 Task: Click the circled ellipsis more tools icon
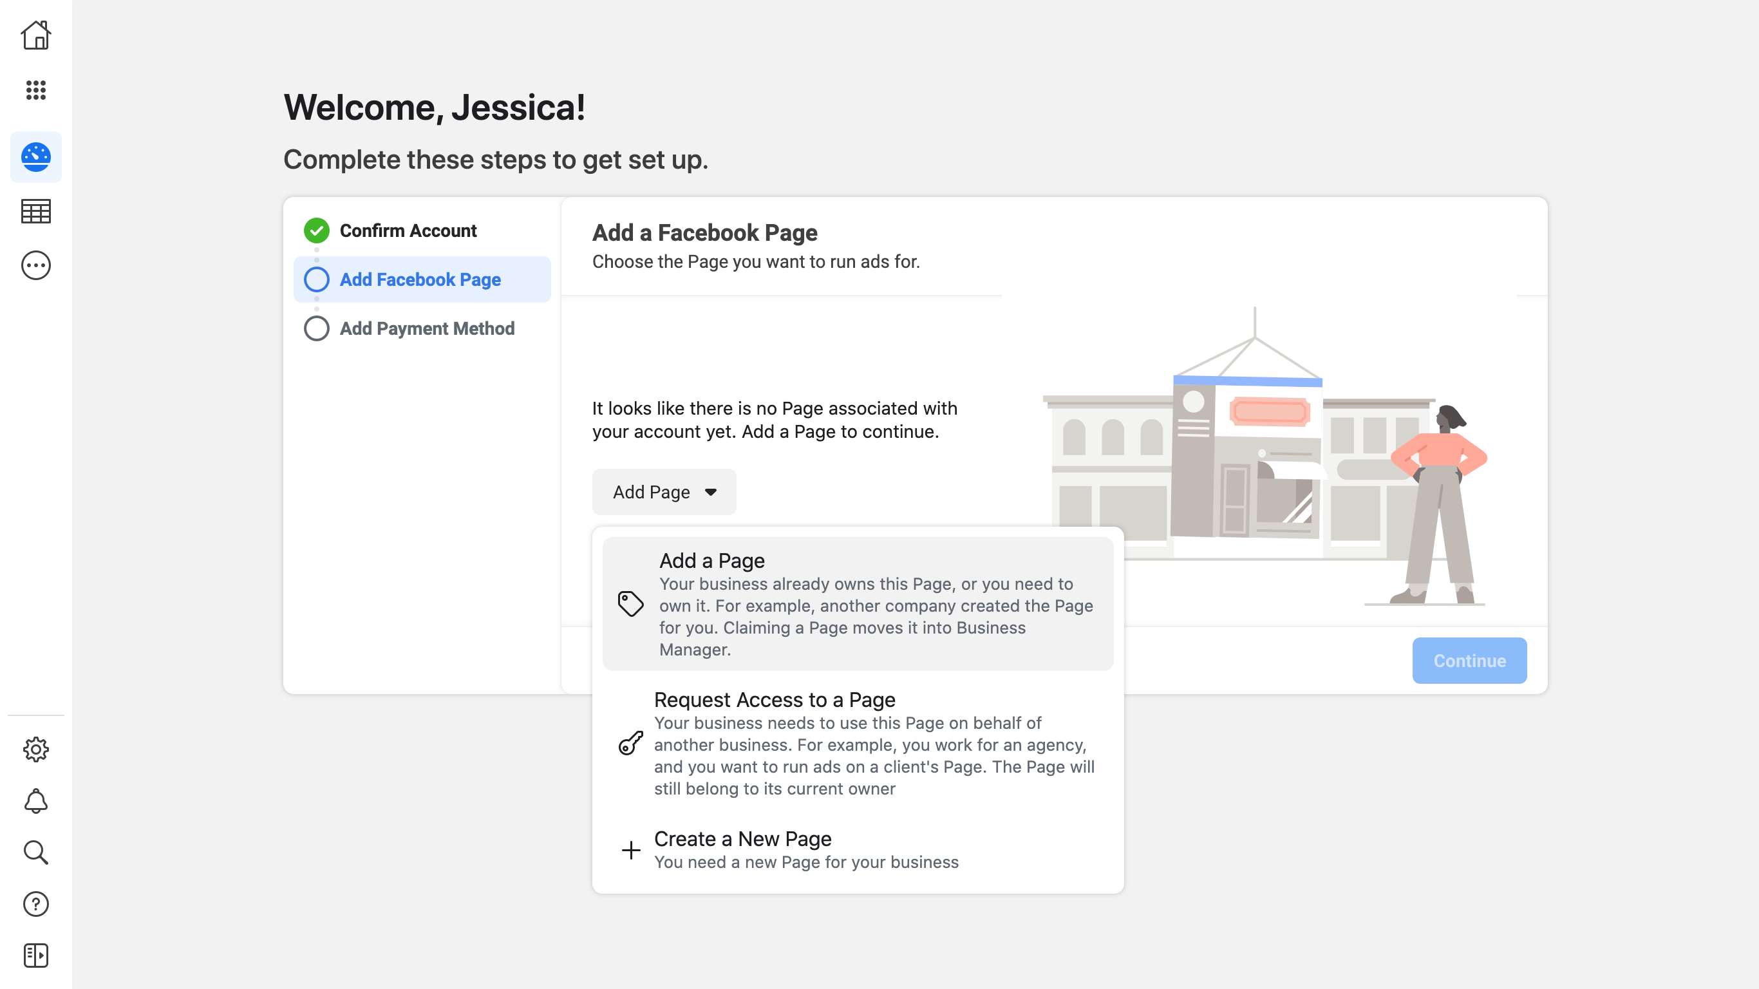point(35,265)
